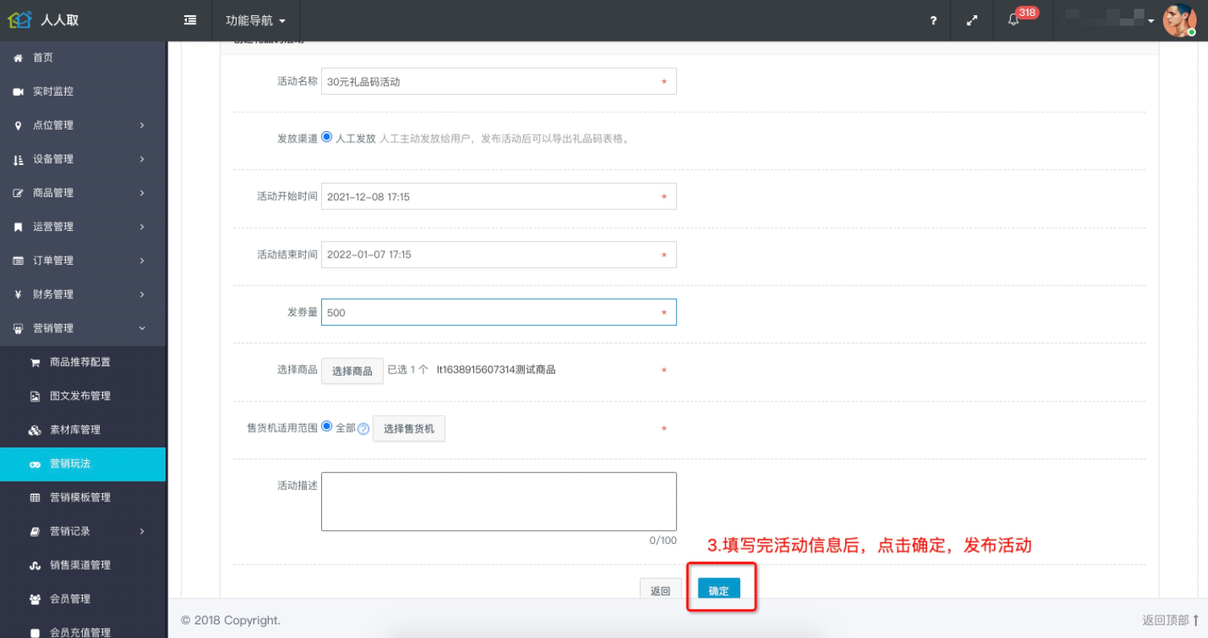1208x638 pixels.
Task: Expand 设备管理 submenu chevron
Action: click(142, 159)
